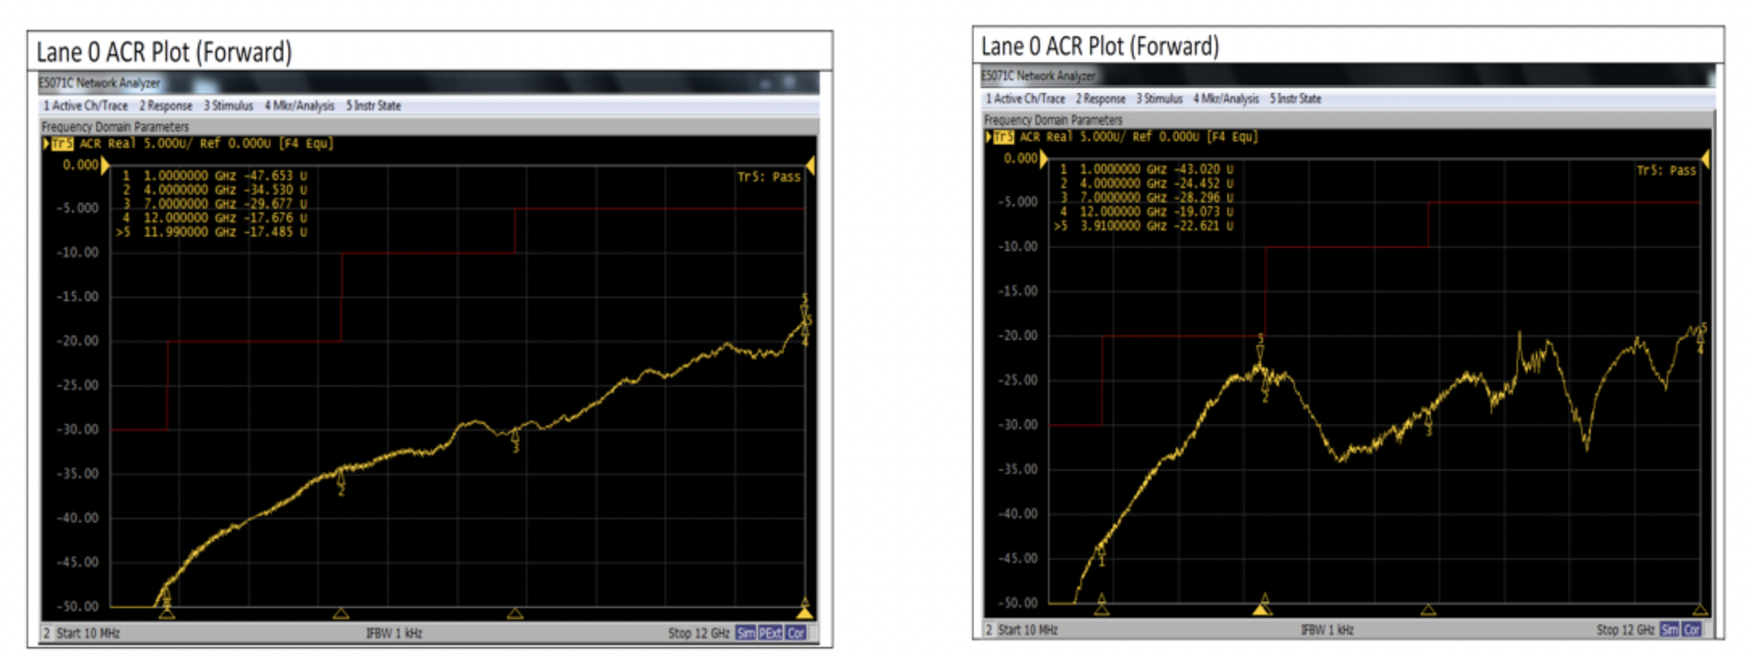This screenshot has width=1757, height=659.
Task: Select Tr5 trace label in right analyzer
Action: coord(1003,136)
